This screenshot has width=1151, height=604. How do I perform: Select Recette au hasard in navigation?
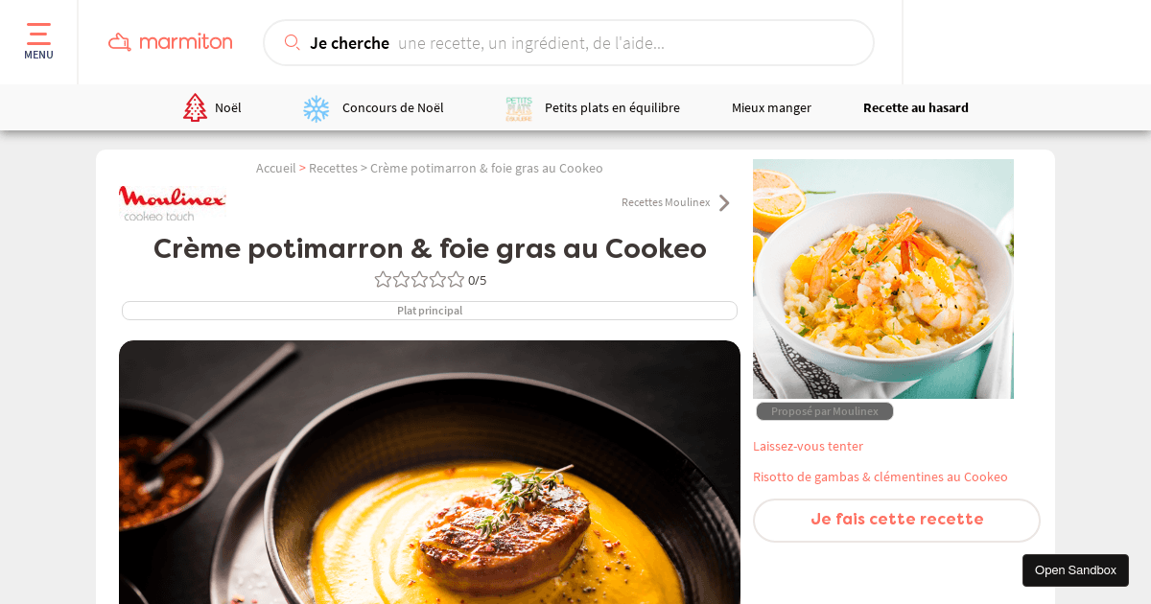tap(916, 107)
